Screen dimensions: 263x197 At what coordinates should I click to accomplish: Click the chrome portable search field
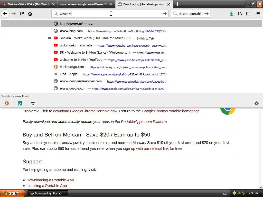[191, 14]
